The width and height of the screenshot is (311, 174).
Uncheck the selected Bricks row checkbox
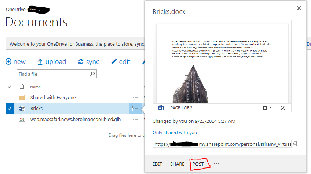(10, 108)
